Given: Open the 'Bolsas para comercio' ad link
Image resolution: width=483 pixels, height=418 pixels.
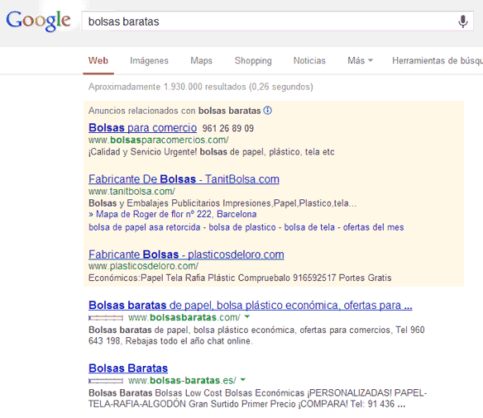Looking at the screenshot, I should click(x=142, y=128).
